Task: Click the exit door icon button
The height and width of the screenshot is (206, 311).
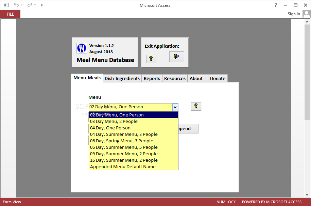Action: pyautogui.click(x=176, y=57)
